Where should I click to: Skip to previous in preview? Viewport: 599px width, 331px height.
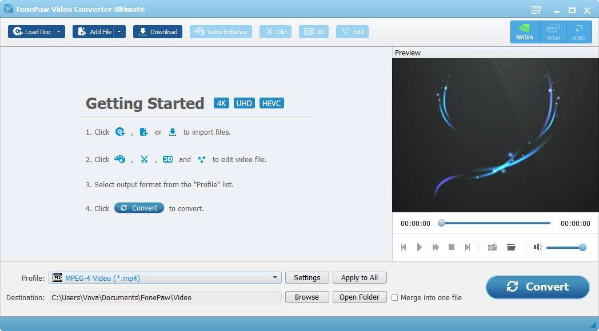[404, 247]
